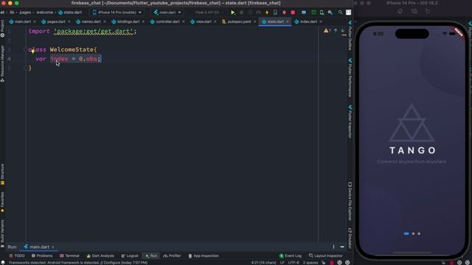The height and width of the screenshot is (265, 472).
Task: Open the Pixel 4 API 33 device dropdown
Action: tap(209, 13)
